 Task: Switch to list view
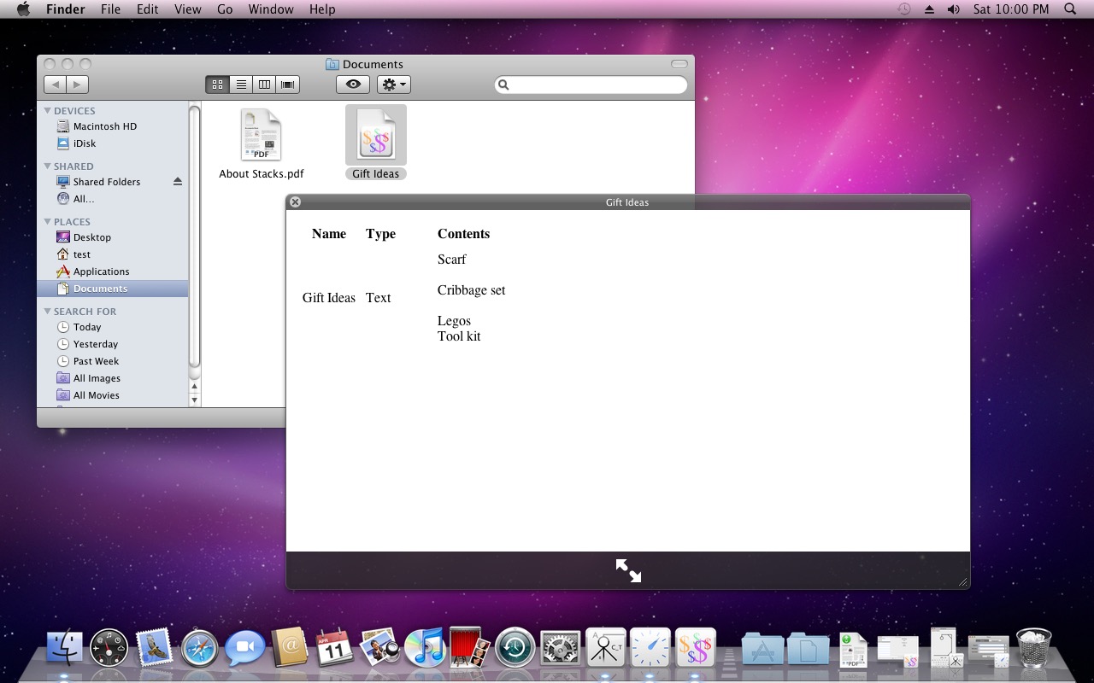[242, 85]
